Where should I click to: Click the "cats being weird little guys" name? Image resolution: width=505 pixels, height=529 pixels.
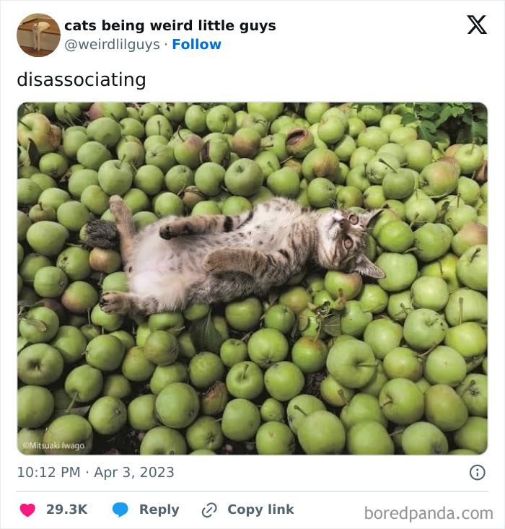tap(170, 25)
